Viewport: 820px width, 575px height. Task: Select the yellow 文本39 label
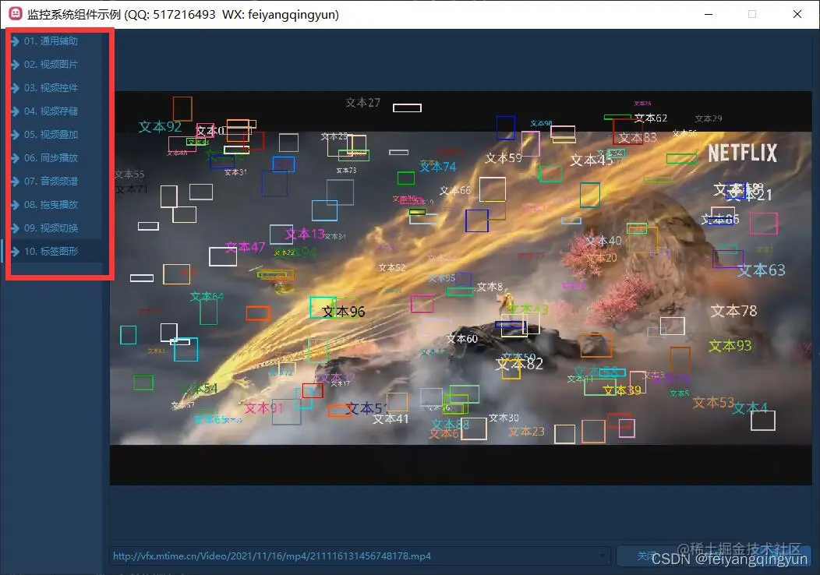tap(622, 390)
